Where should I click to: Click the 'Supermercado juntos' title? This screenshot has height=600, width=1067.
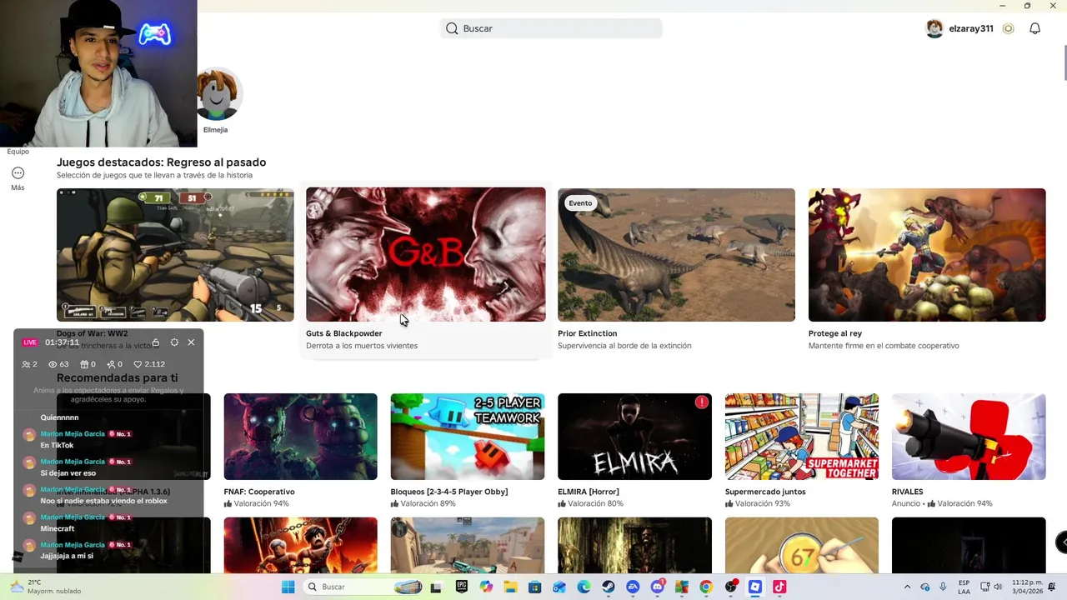pos(765,492)
